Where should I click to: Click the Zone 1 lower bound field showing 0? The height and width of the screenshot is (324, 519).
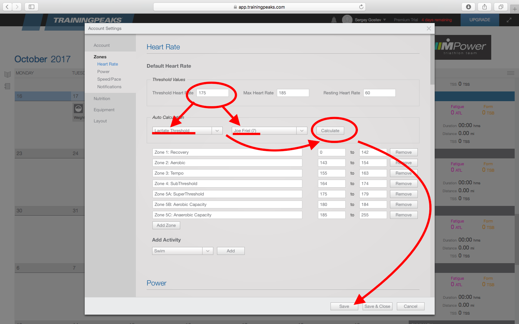pyautogui.click(x=332, y=152)
